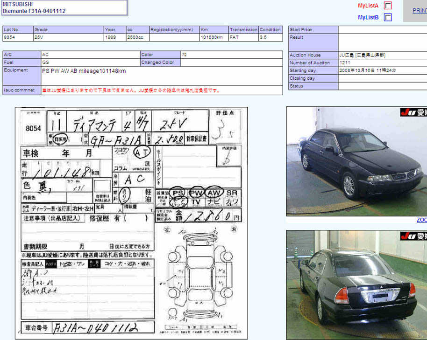Screen dimensions: 427x340
Task: Click the red iauc comment text
Action: click(131, 90)
